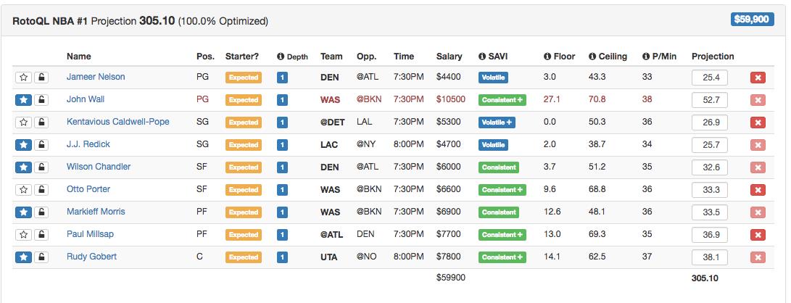Open Kentavious Caldwell-Pope player link
Viewport: 791px width, 303px height.
coord(118,122)
